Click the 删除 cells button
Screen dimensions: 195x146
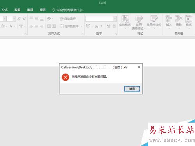(179, 22)
